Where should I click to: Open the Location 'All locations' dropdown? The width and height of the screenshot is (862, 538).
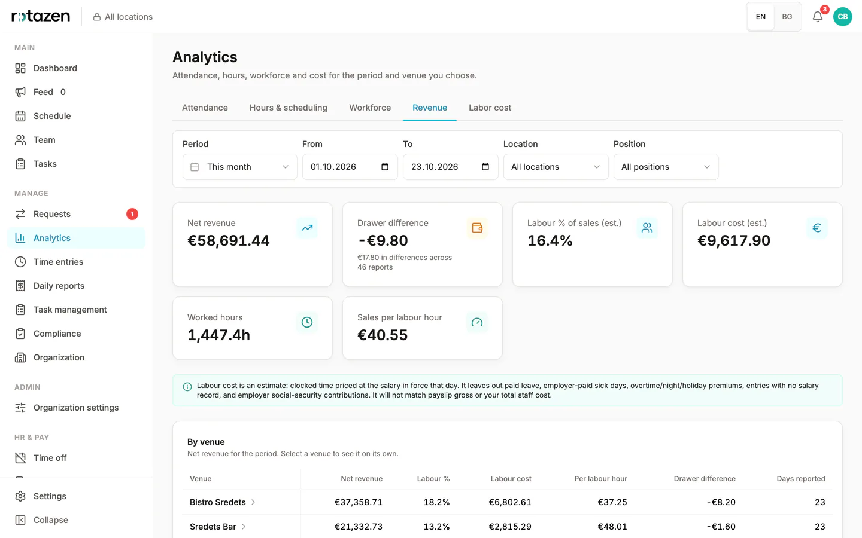click(556, 167)
